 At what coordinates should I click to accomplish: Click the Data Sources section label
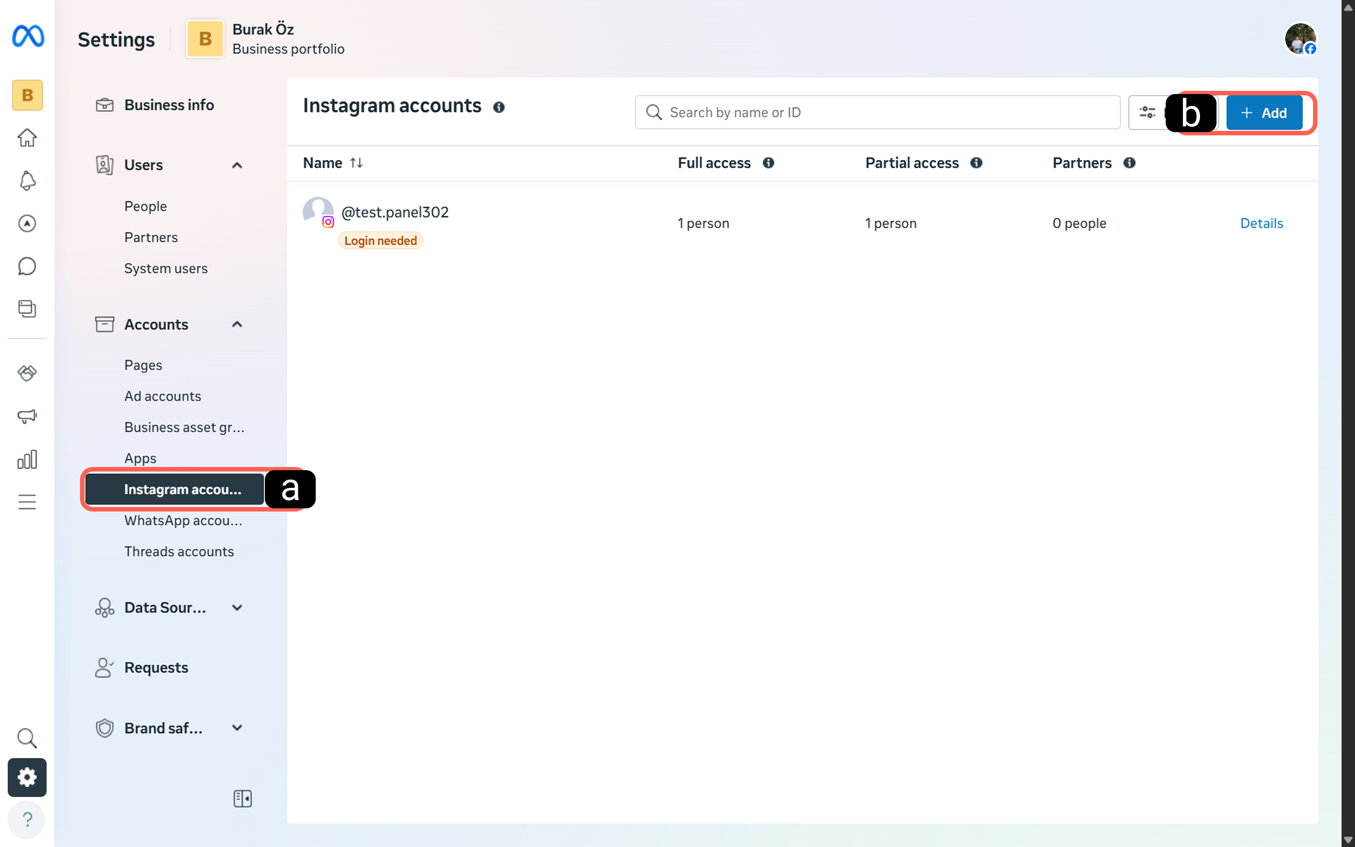tap(165, 608)
